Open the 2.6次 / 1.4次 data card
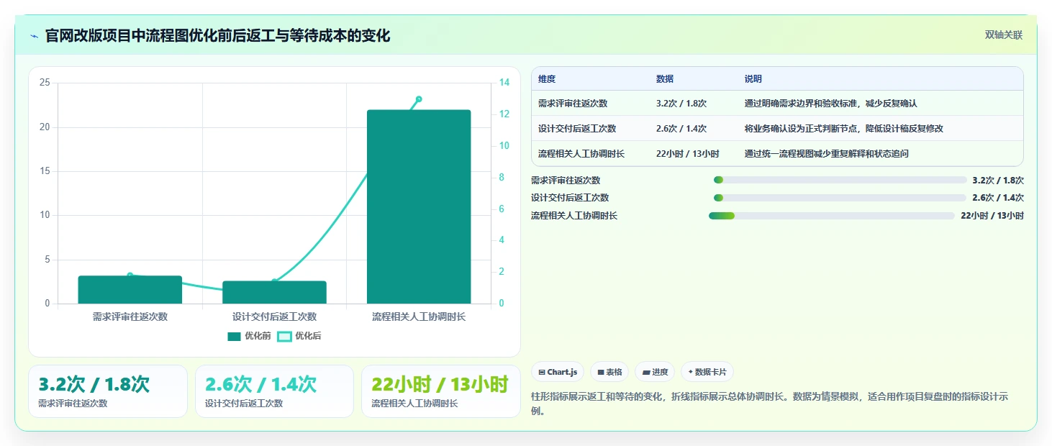Image resolution: width=1052 pixels, height=446 pixels. tap(274, 391)
